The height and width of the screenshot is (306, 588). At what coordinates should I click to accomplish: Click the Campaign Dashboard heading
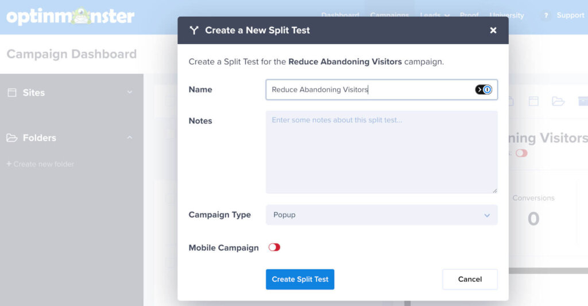click(72, 54)
